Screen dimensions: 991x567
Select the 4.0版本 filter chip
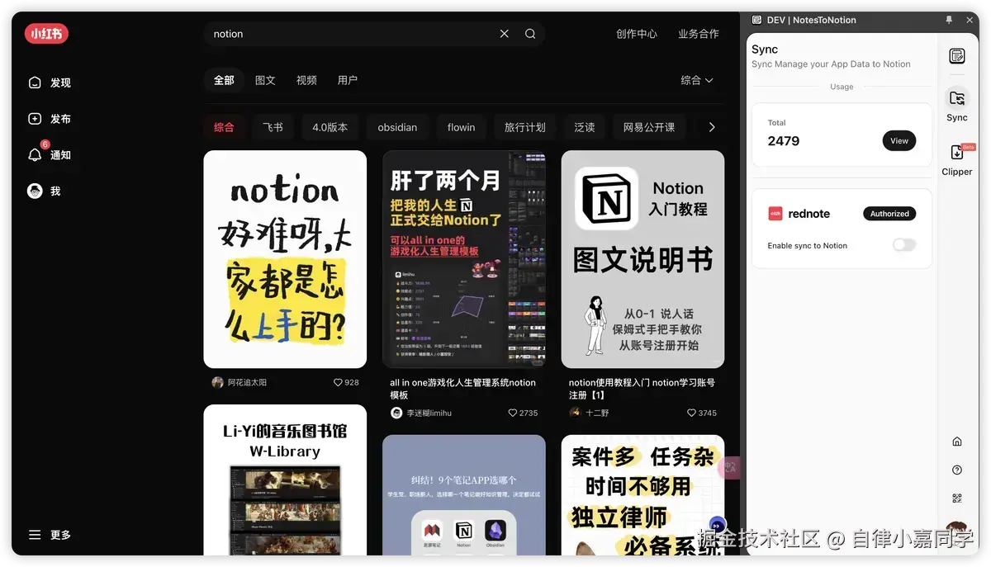coord(330,127)
